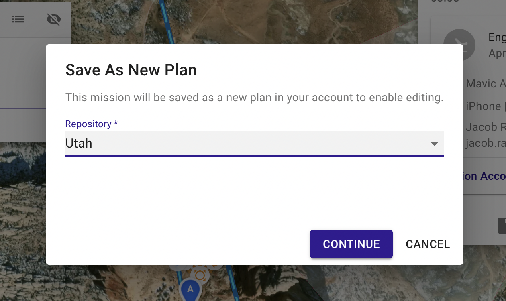506x301 pixels.
Task: Open the list view icon
Action: click(18, 19)
